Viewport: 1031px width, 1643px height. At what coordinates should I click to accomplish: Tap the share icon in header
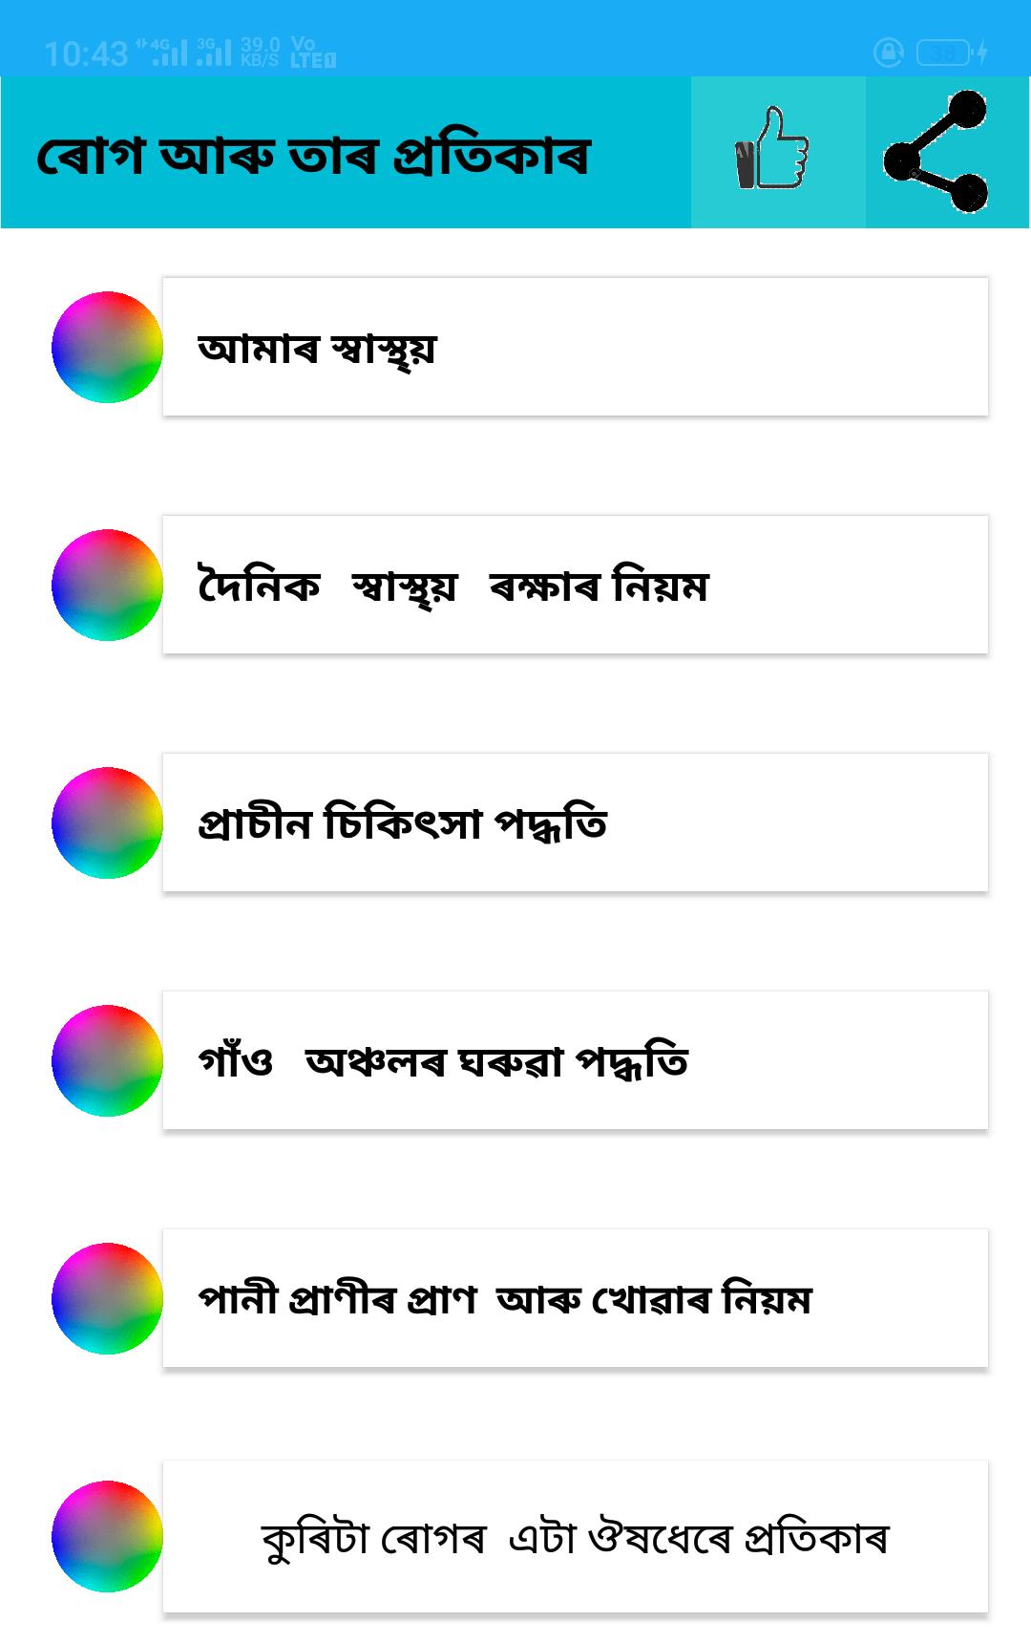point(936,152)
